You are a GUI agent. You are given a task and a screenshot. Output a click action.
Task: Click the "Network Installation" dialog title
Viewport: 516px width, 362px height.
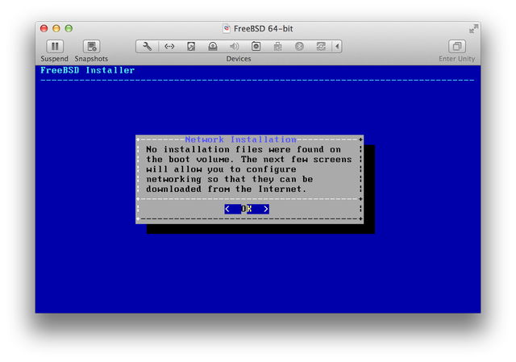point(240,139)
